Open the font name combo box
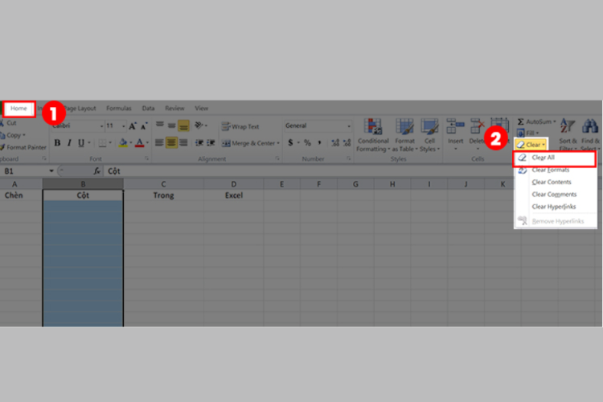The width and height of the screenshot is (603, 402). pos(77,125)
